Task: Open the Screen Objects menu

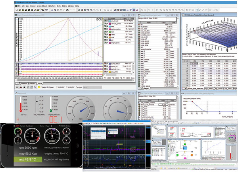Action: coord(42,6)
